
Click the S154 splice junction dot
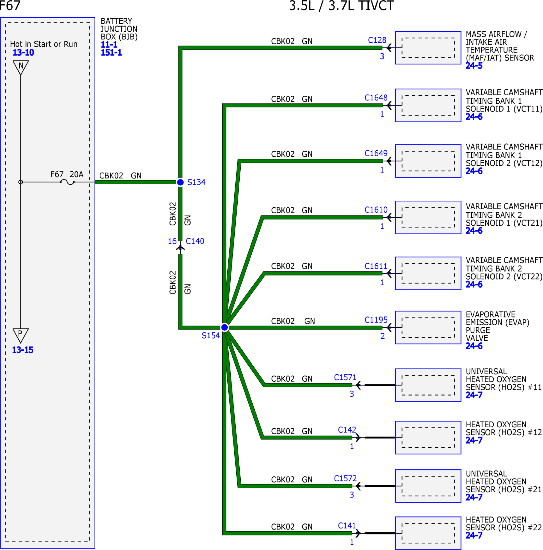tap(225, 327)
